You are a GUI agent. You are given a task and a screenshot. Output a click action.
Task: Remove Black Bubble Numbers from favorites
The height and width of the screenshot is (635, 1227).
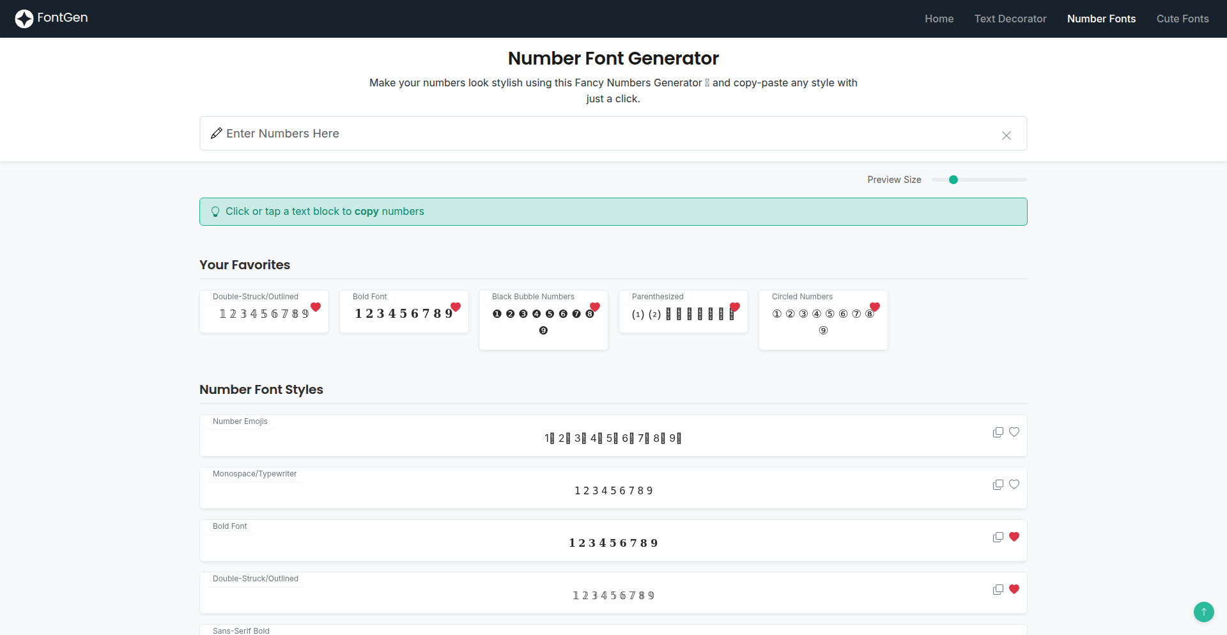(595, 307)
